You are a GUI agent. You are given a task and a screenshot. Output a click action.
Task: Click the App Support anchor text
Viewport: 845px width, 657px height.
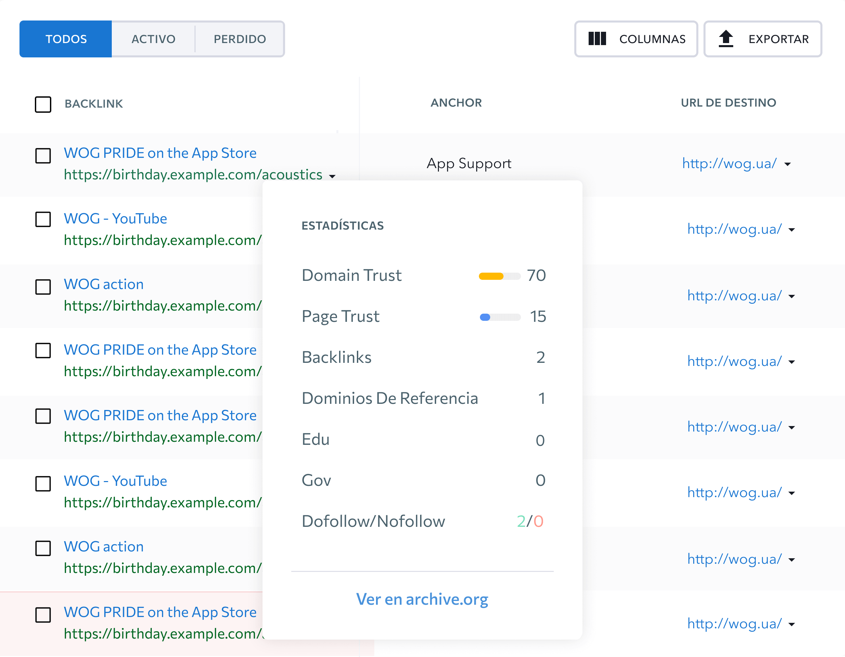[469, 164]
